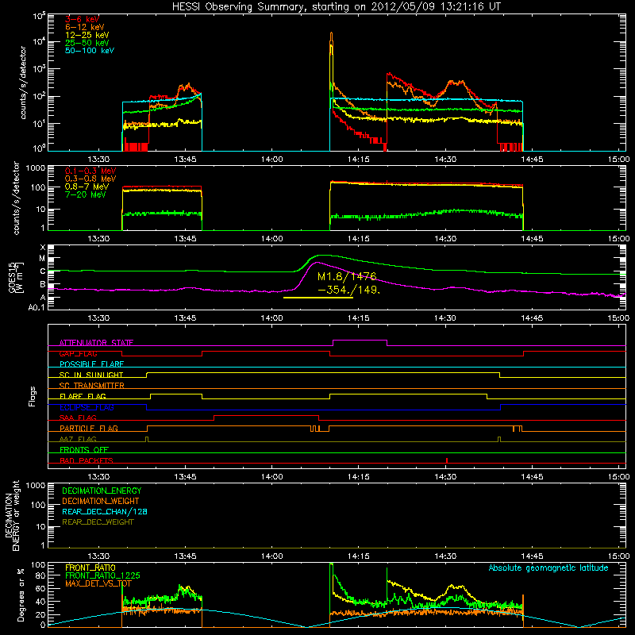Click the FRONTS_OFF flag label
The width and height of the screenshot is (635, 635).
point(84,450)
